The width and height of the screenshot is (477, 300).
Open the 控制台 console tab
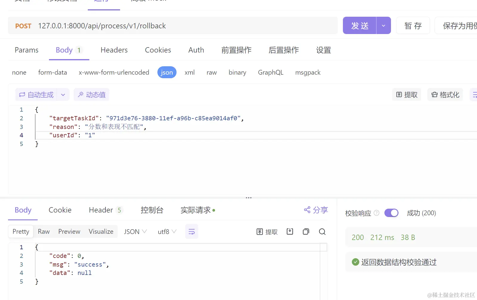click(x=152, y=210)
